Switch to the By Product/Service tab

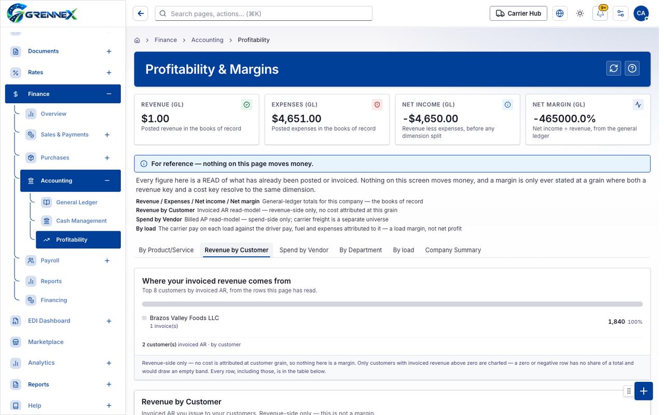[x=167, y=250]
